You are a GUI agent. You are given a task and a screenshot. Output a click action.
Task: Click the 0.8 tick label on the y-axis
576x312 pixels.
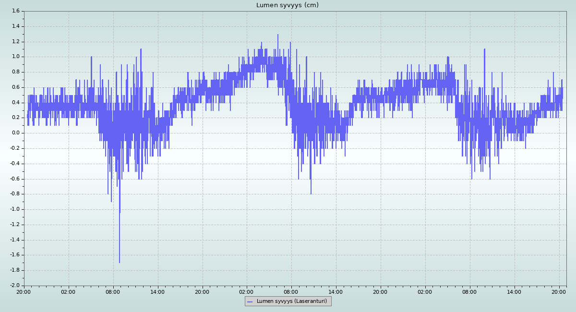pos(15,72)
